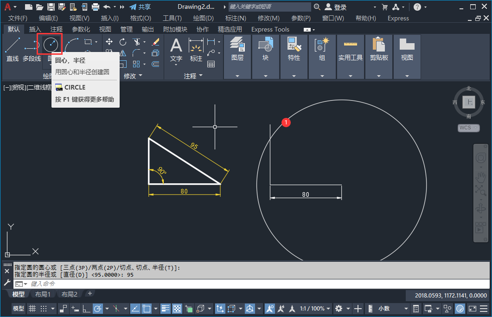Switch to the 布局1 layout tab
The width and height of the screenshot is (492, 317).
43,294
